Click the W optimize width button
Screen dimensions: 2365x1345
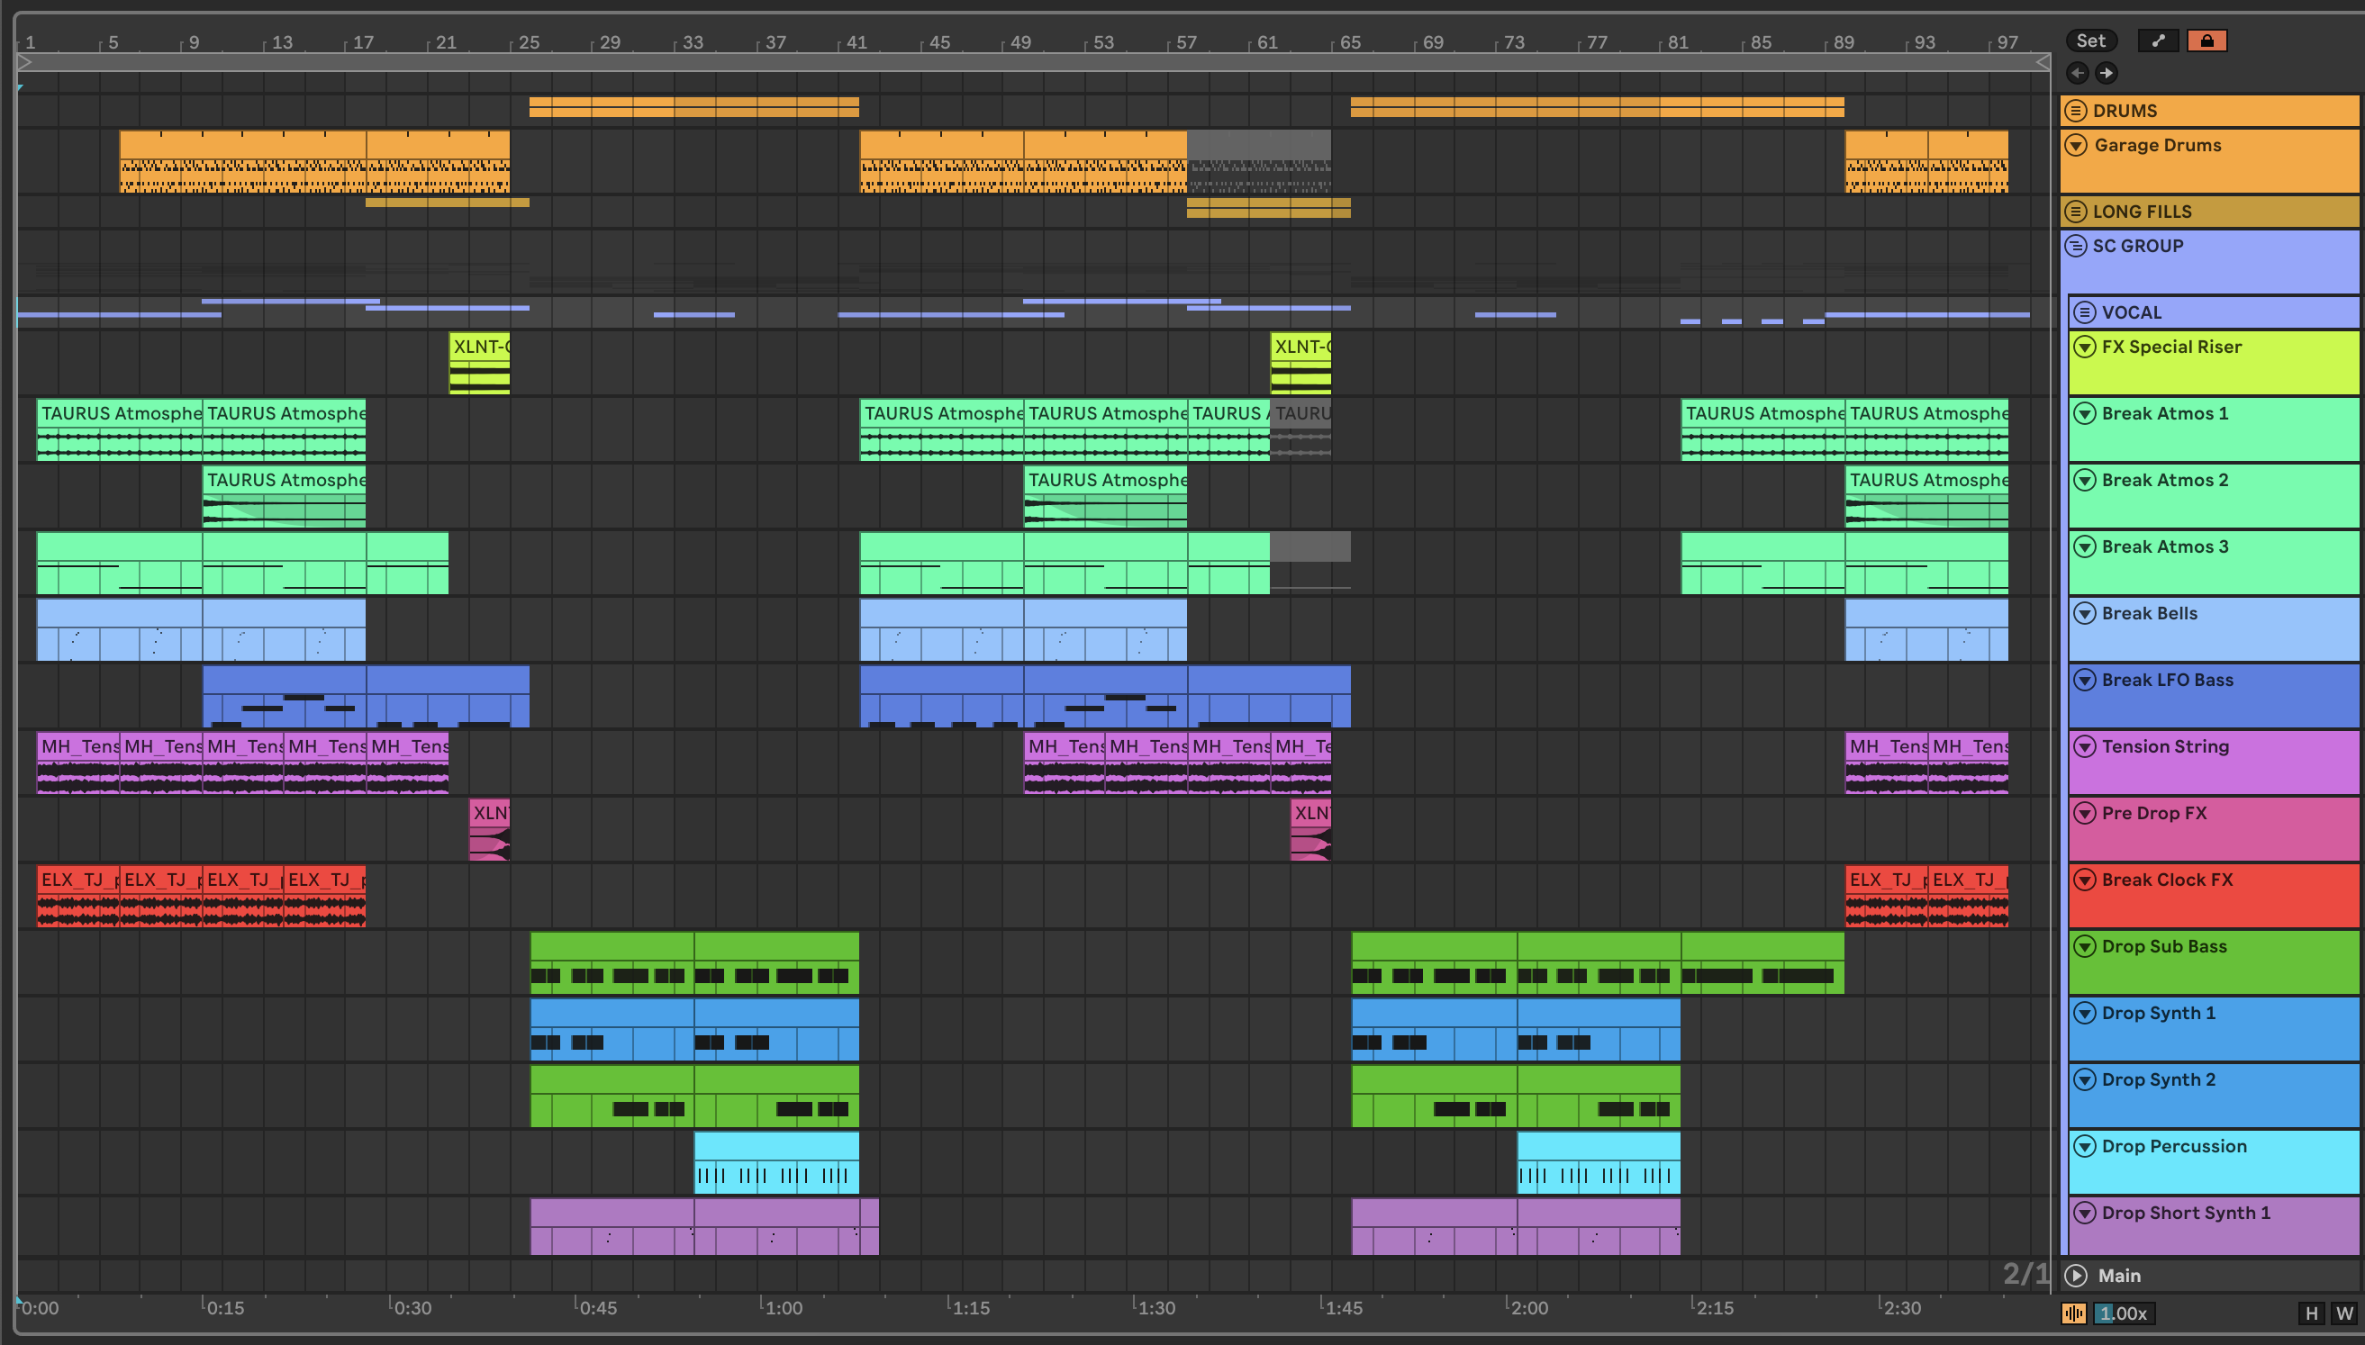(2343, 1313)
